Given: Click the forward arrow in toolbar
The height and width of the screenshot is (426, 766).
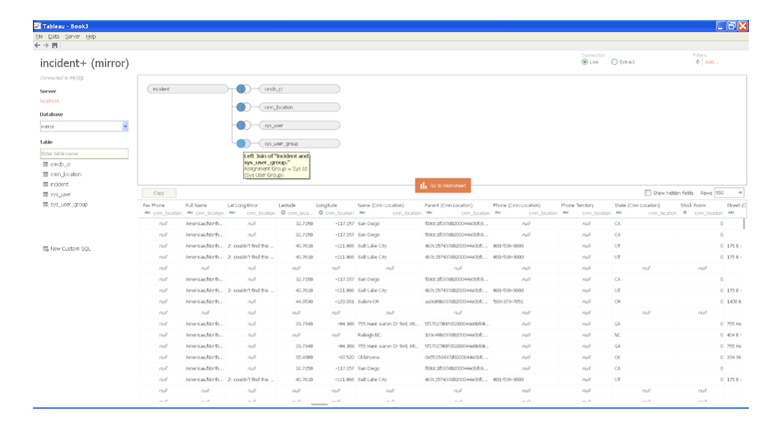Looking at the screenshot, I should [46, 45].
